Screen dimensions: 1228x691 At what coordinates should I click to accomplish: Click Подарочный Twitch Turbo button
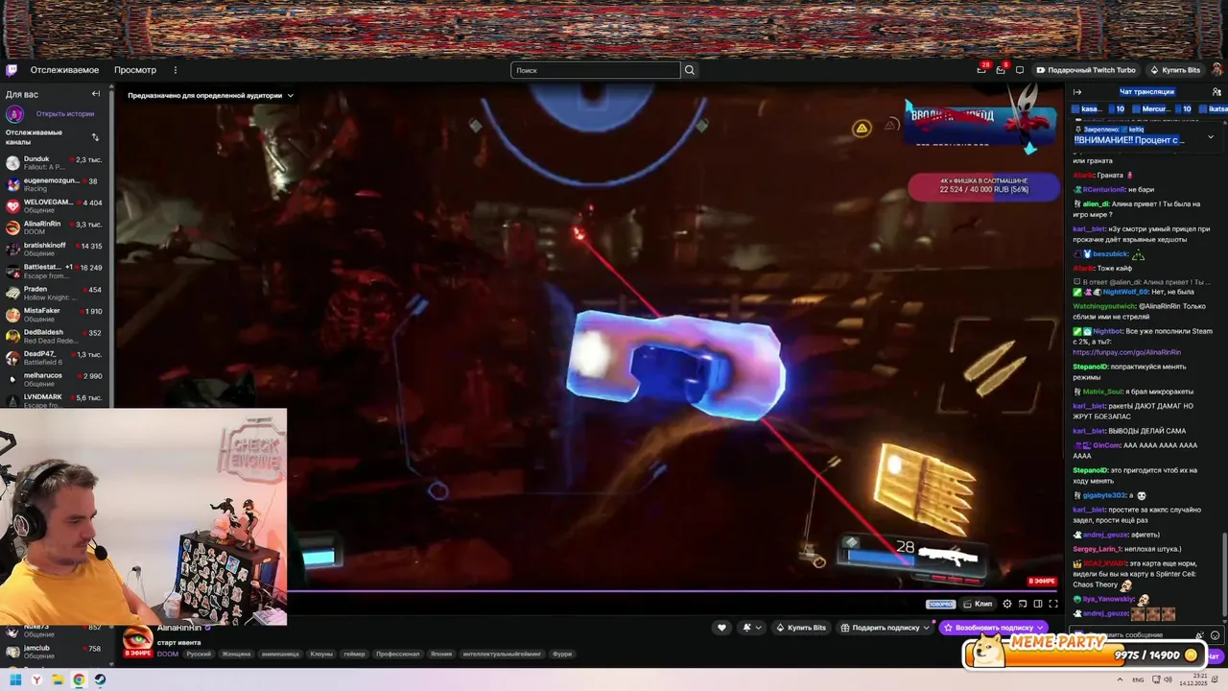tap(1085, 70)
